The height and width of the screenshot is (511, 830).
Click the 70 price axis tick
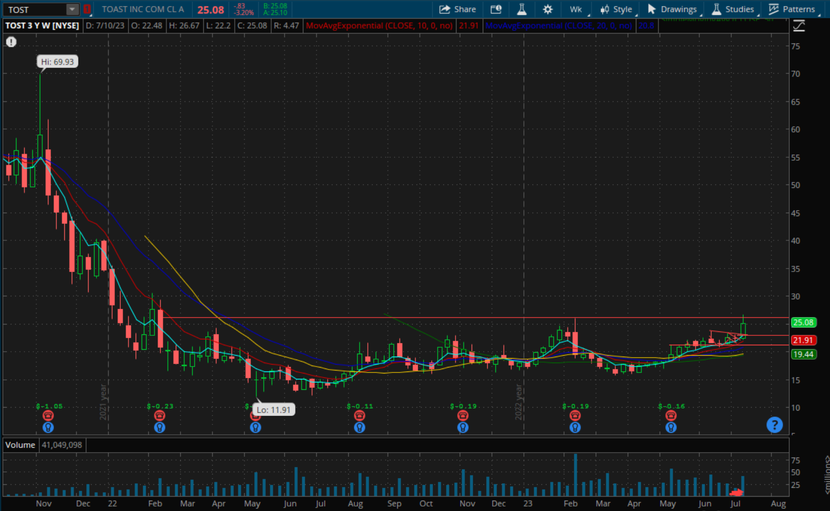796,74
